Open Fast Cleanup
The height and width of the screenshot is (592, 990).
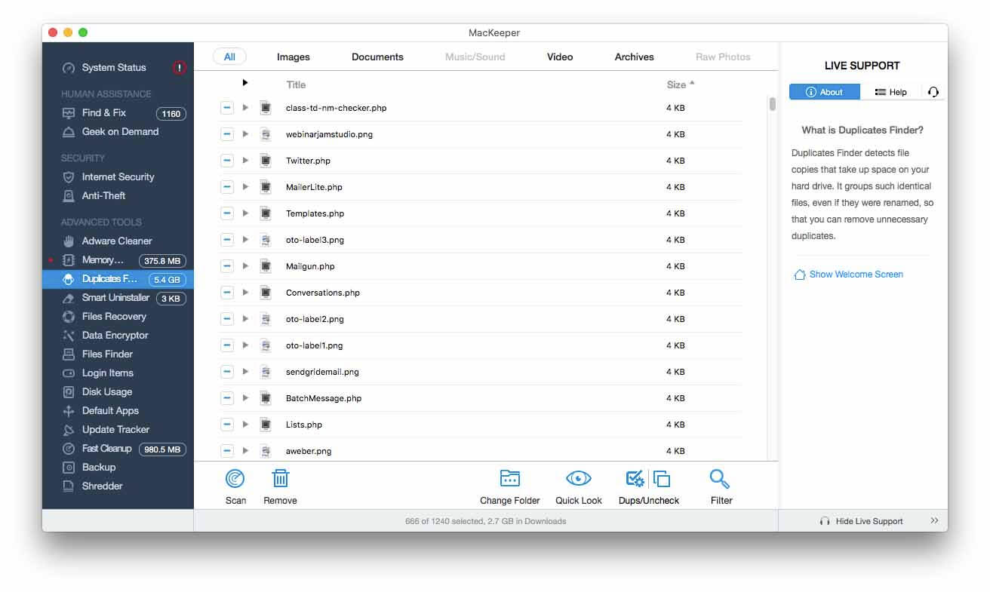tap(106, 448)
